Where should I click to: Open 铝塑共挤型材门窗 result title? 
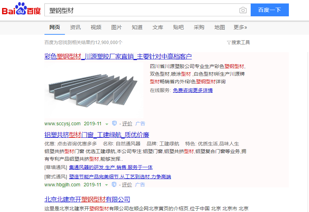97,135
